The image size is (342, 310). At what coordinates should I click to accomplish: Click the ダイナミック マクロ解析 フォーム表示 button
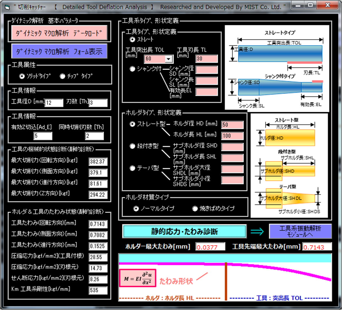(x=59, y=51)
